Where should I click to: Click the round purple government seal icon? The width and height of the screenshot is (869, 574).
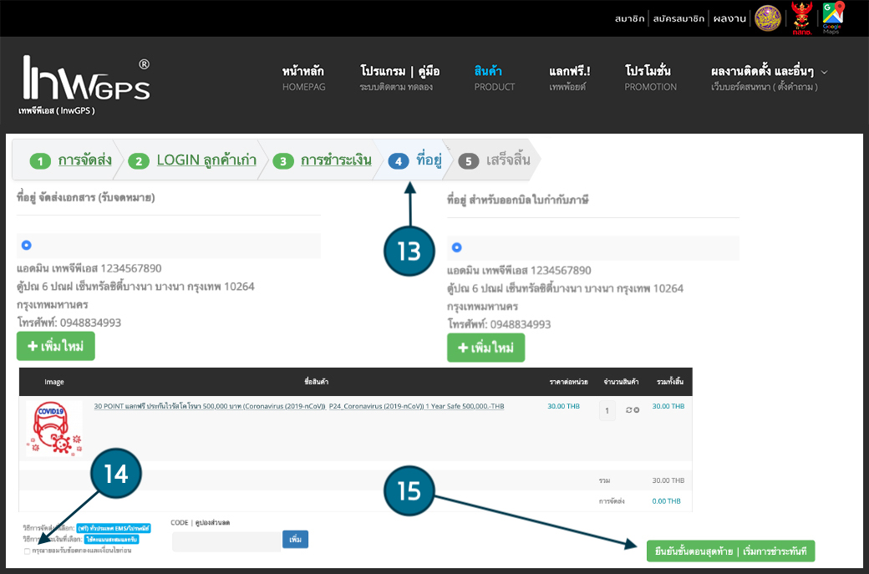768,18
